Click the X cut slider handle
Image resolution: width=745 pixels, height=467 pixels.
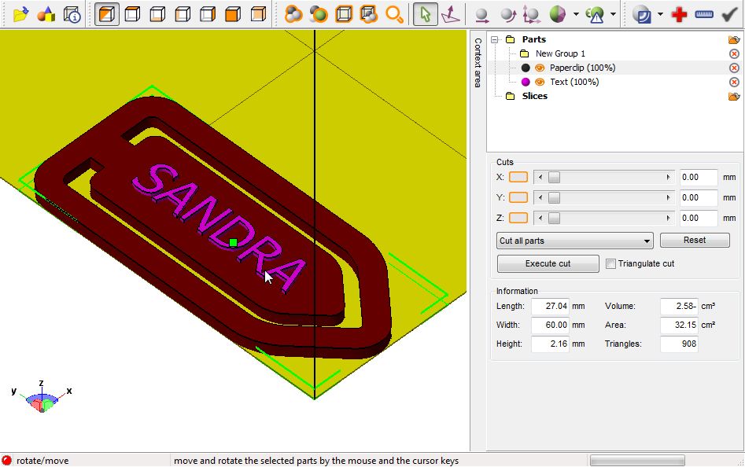pyautogui.click(x=554, y=178)
